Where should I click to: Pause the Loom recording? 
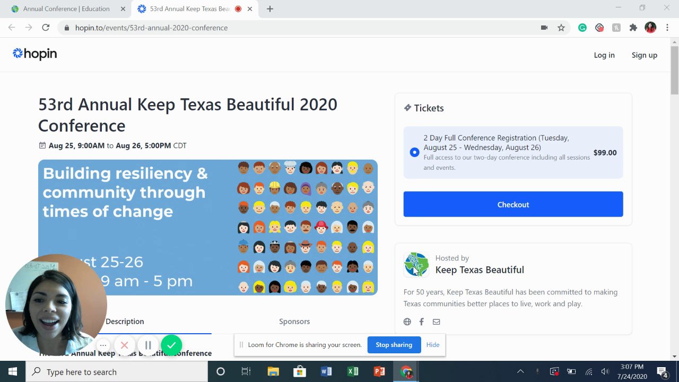(x=148, y=345)
